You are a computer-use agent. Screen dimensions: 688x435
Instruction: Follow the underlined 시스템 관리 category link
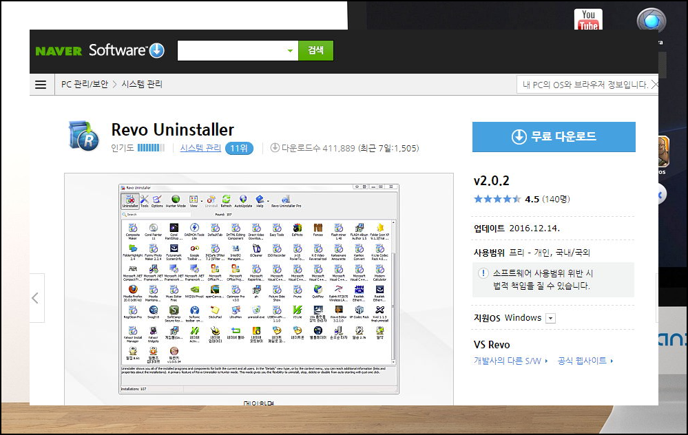pyautogui.click(x=200, y=148)
